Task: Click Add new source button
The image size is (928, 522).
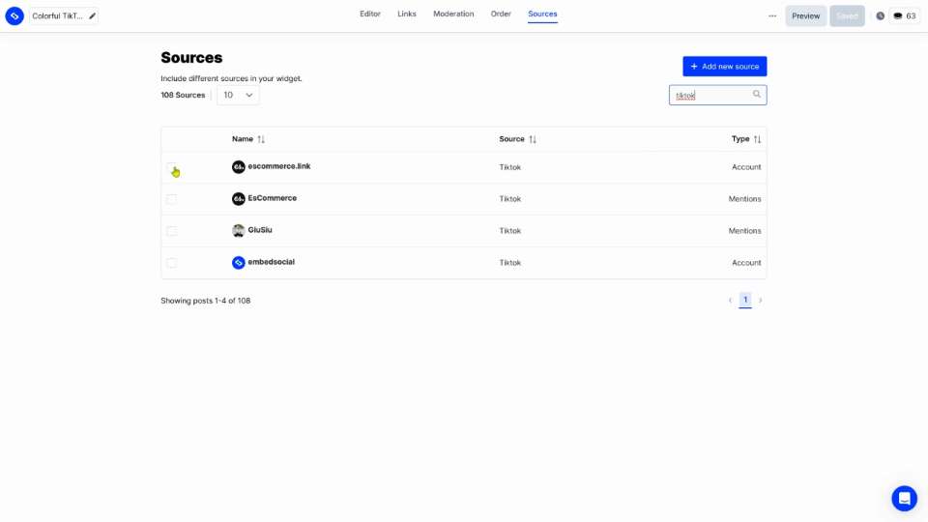Action: tap(724, 67)
